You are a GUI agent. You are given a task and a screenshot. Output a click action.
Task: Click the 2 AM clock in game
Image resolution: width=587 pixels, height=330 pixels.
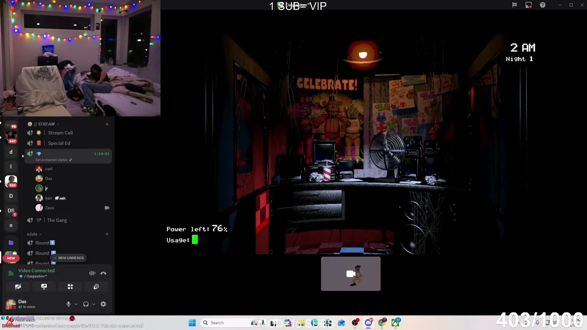click(x=522, y=48)
